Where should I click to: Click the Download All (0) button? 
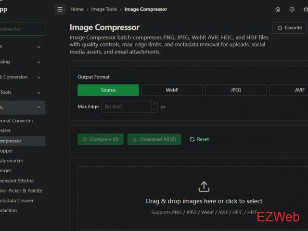click(x=154, y=140)
